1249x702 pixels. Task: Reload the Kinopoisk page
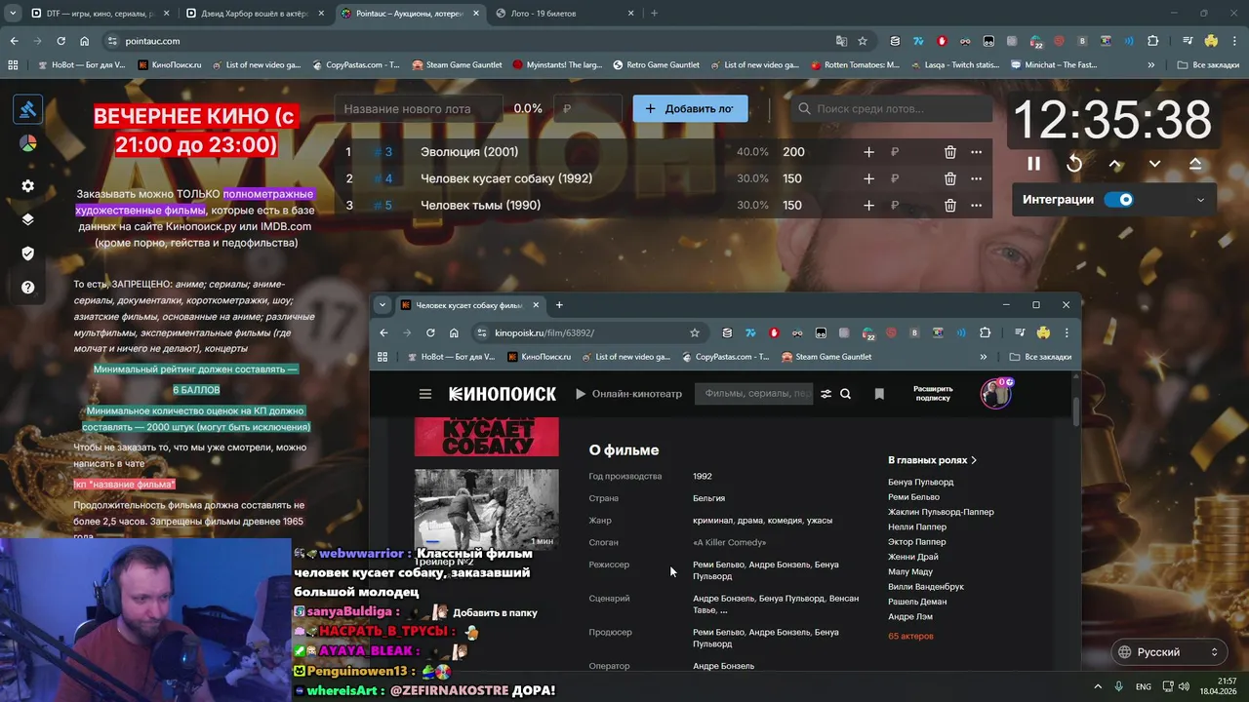[x=430, y=332]
